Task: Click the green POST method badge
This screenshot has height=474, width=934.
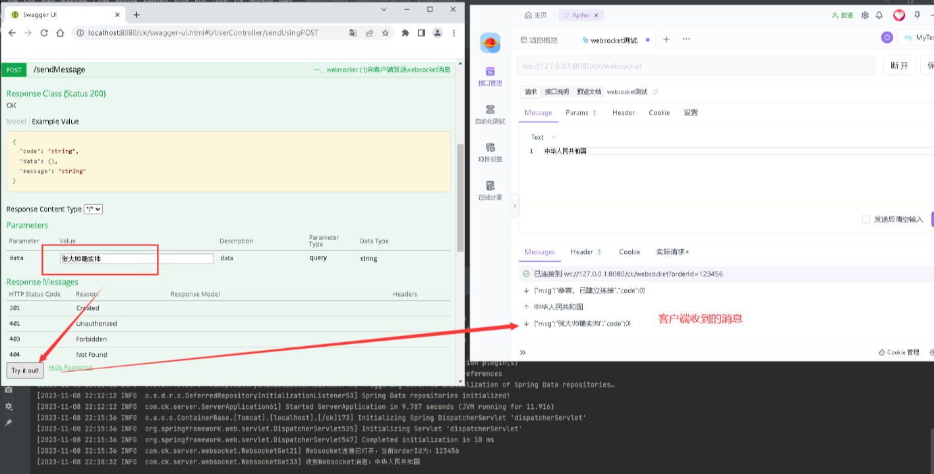Action: [x=14, y=70]
